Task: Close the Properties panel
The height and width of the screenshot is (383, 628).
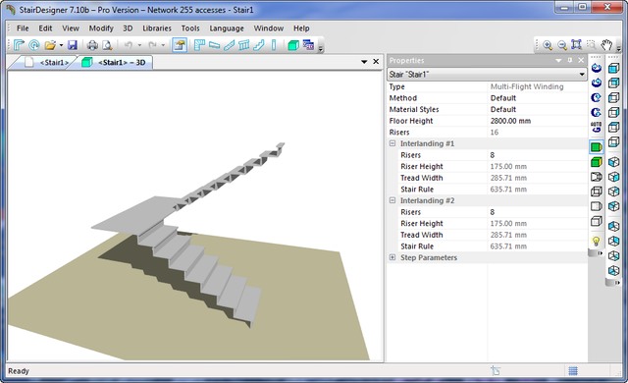Action: pyautogui.click(x=581, y=61)
